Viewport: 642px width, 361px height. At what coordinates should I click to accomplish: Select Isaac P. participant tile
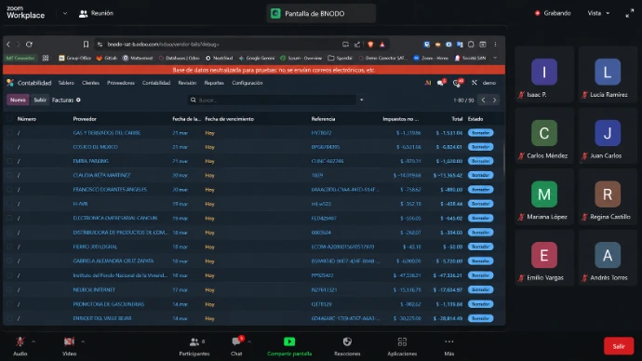click(x=544, y=74)
